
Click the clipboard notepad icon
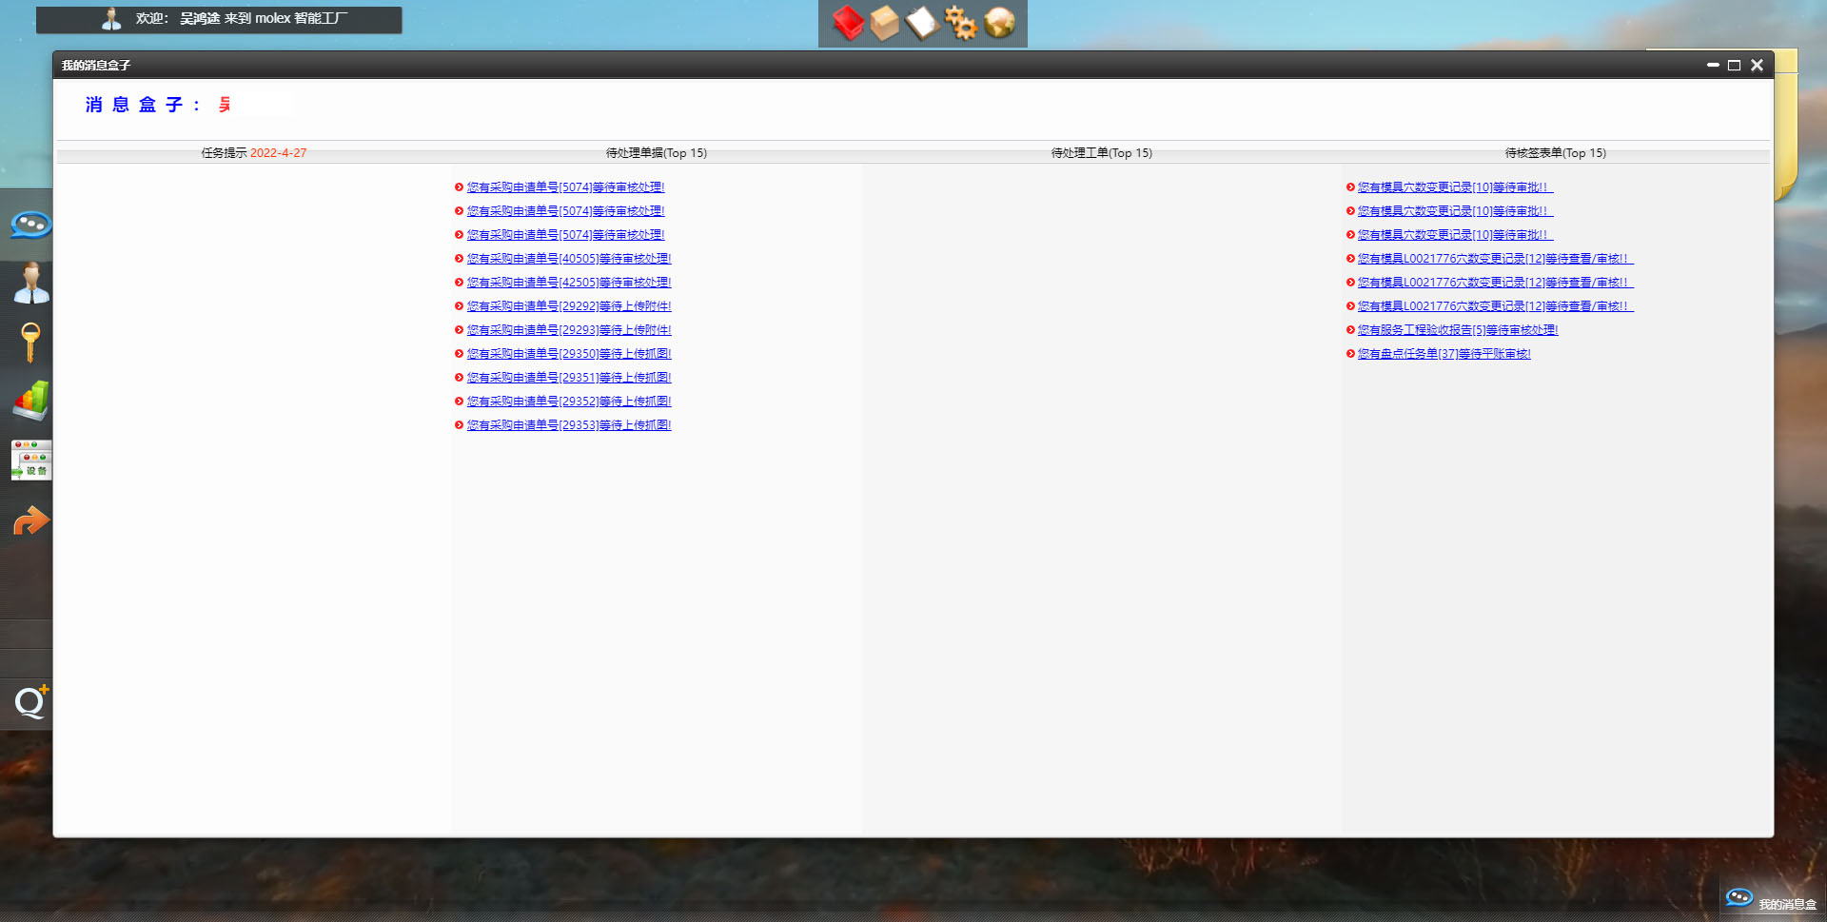[922, 23]
